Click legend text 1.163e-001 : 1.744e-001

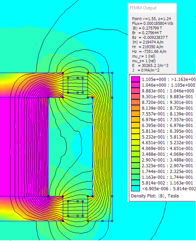[167, 177]
